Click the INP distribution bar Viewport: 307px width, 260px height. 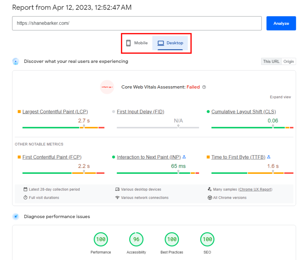(x=158, y=173)
